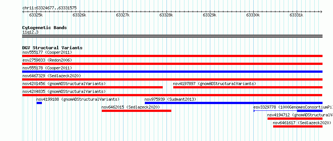Select the blue nsv975939 variant bar
Image resolution: width=333 pixels, height=141 pixels.
coord(233,103)
